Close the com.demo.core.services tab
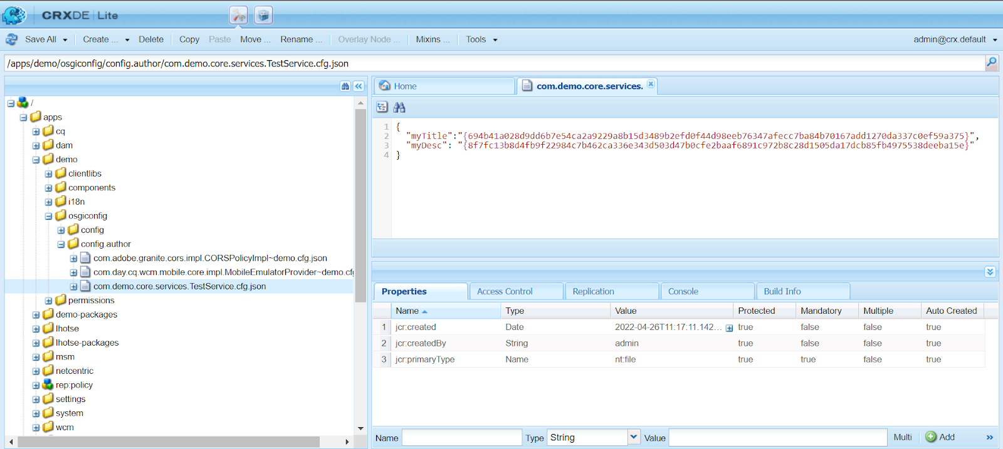 coord(651,84)
